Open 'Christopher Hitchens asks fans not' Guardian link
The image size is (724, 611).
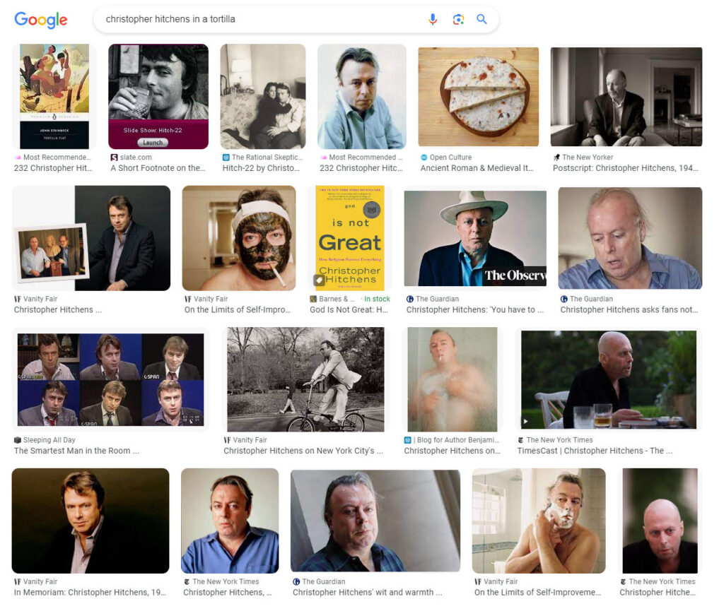click(x=629, y=309)
